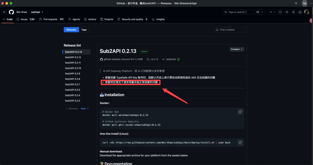313x165 pixels.
Task: Open the repositories icon in header
Action: tap(293, 12)
